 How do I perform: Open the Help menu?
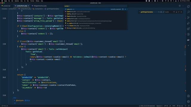(42, 1)
